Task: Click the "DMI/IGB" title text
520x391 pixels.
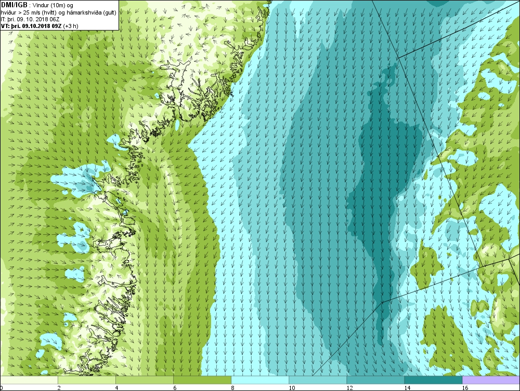Action: pyautogui.click(x=14, y=5)
